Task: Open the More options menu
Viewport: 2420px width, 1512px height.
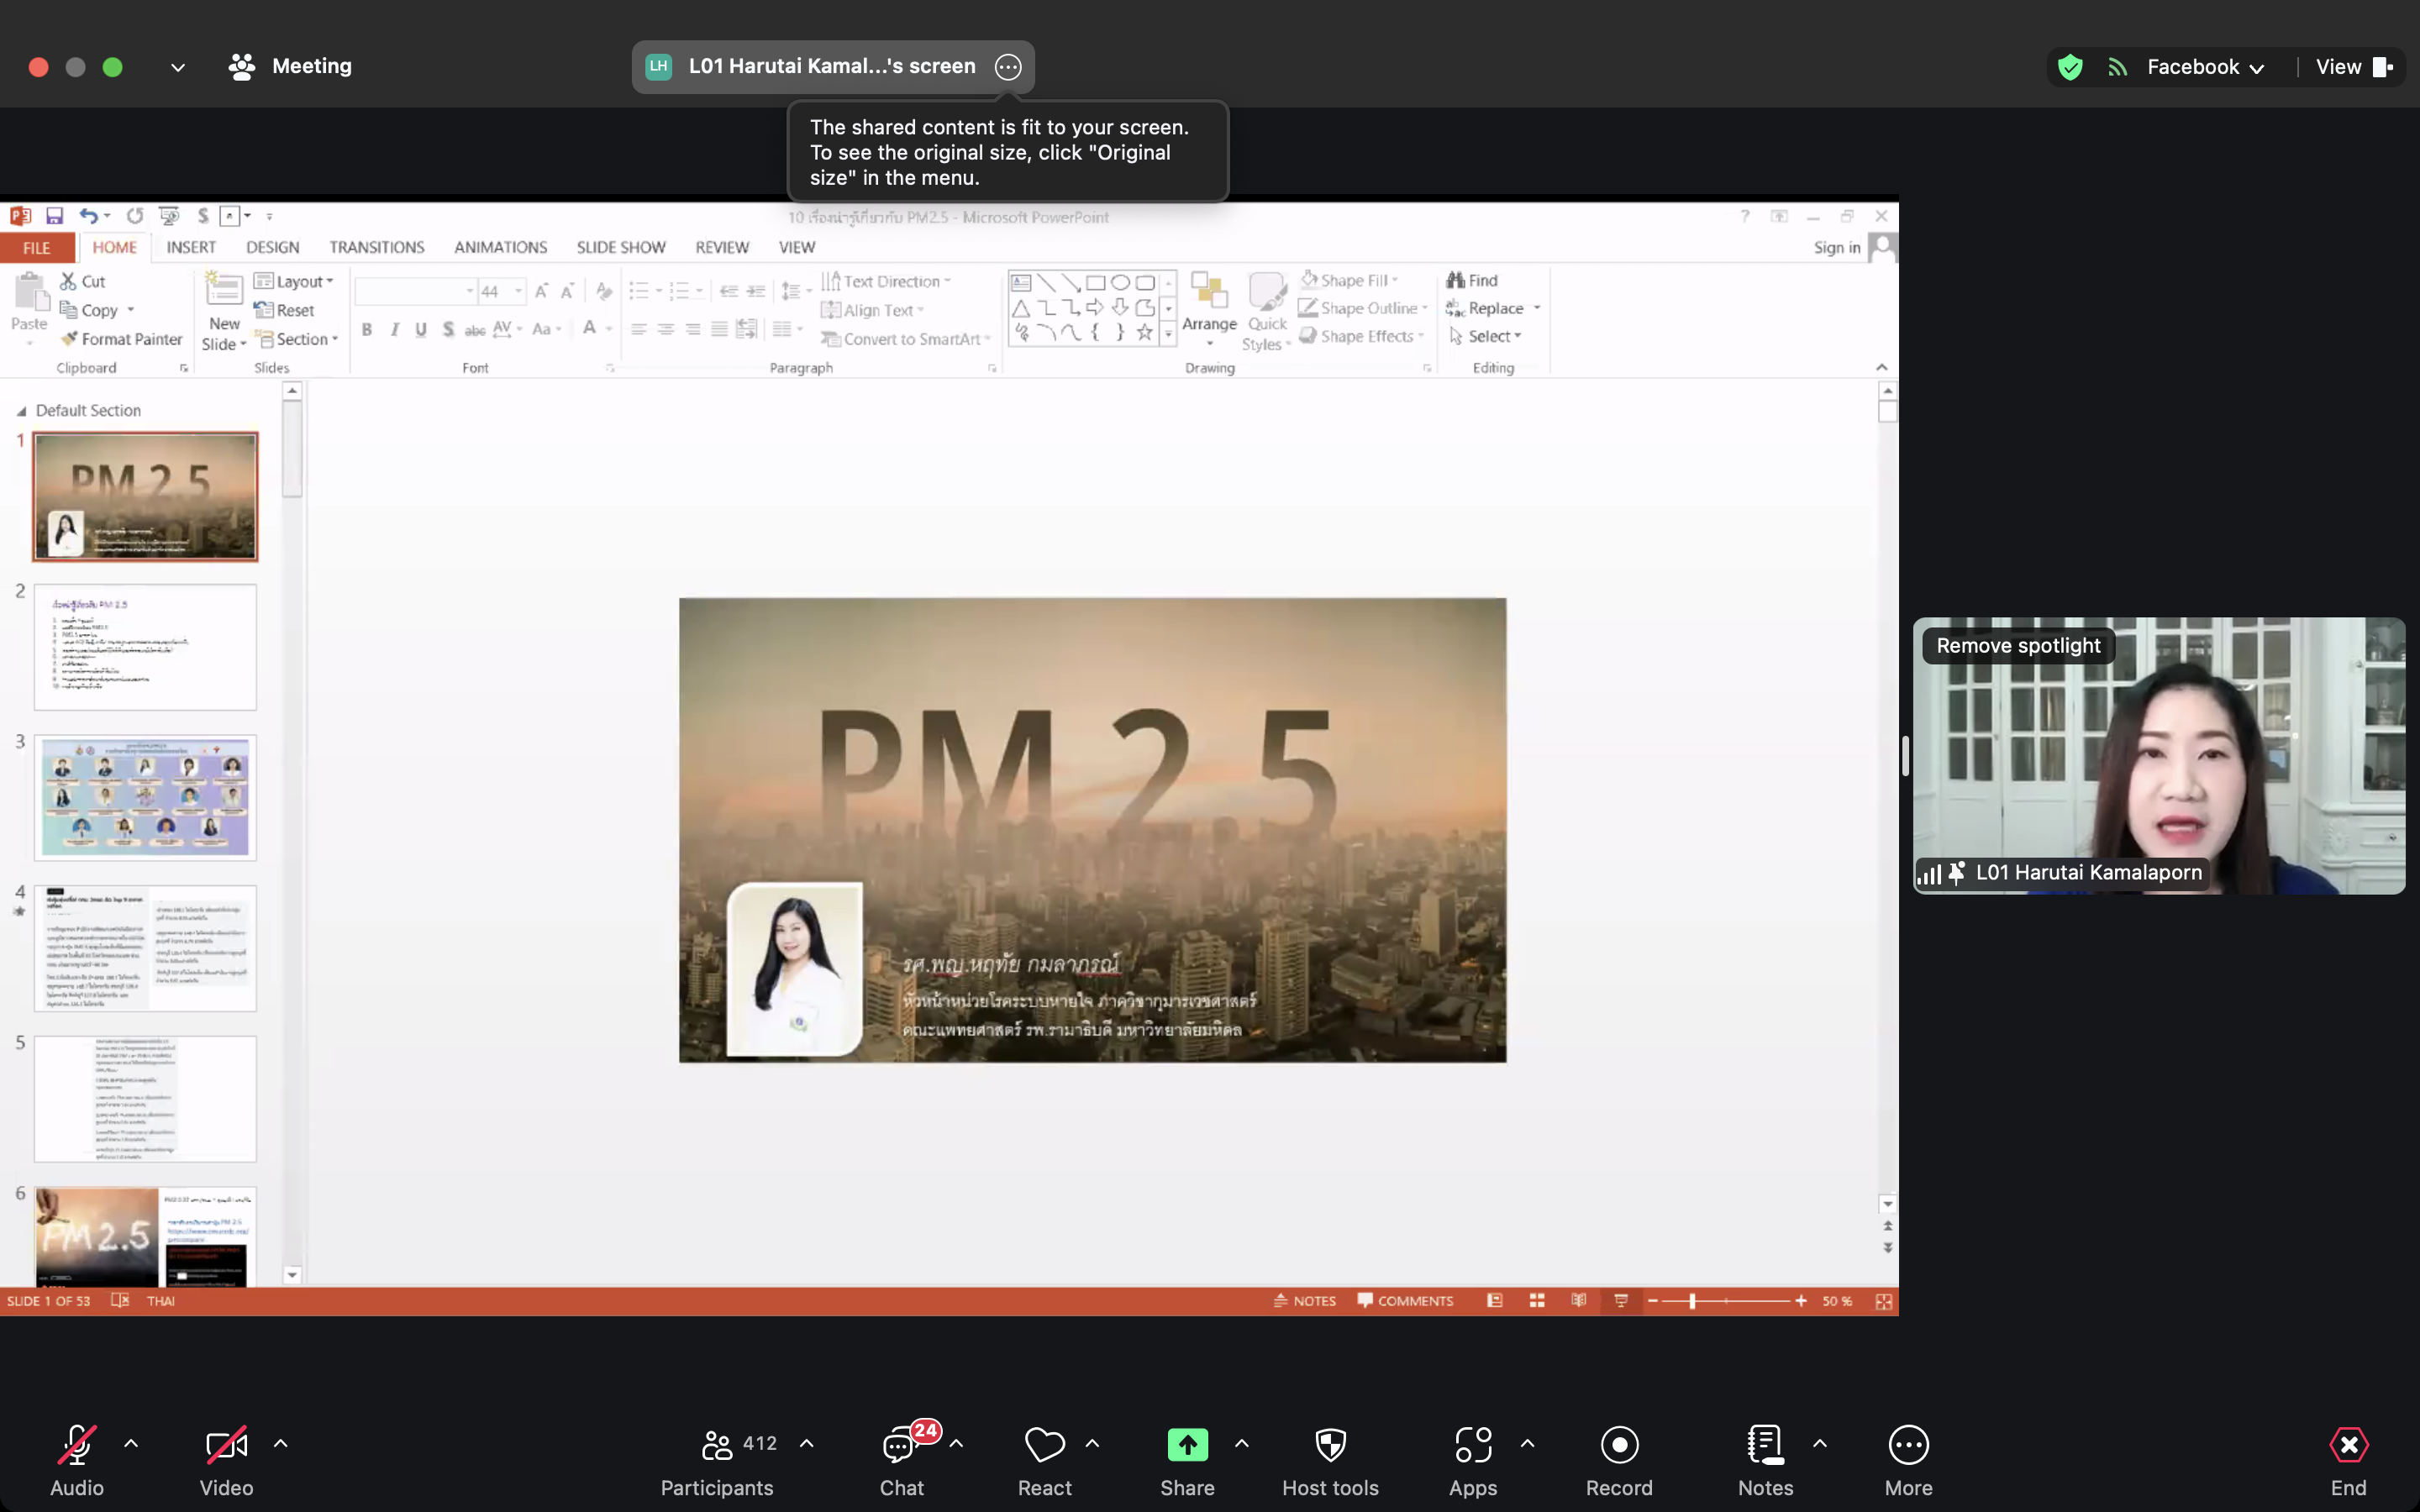Action: pos(1908,1444)
